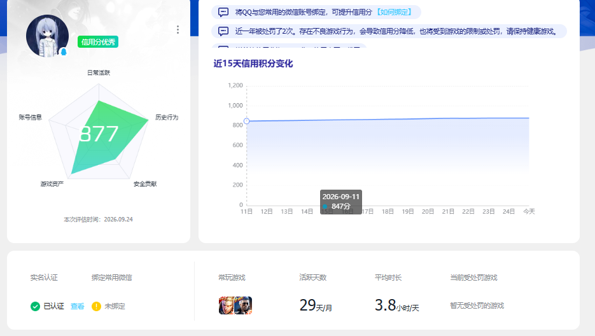The image size is (595, 336).
Task: Click the chart data point on the 11th
Action: click(247, 121)
